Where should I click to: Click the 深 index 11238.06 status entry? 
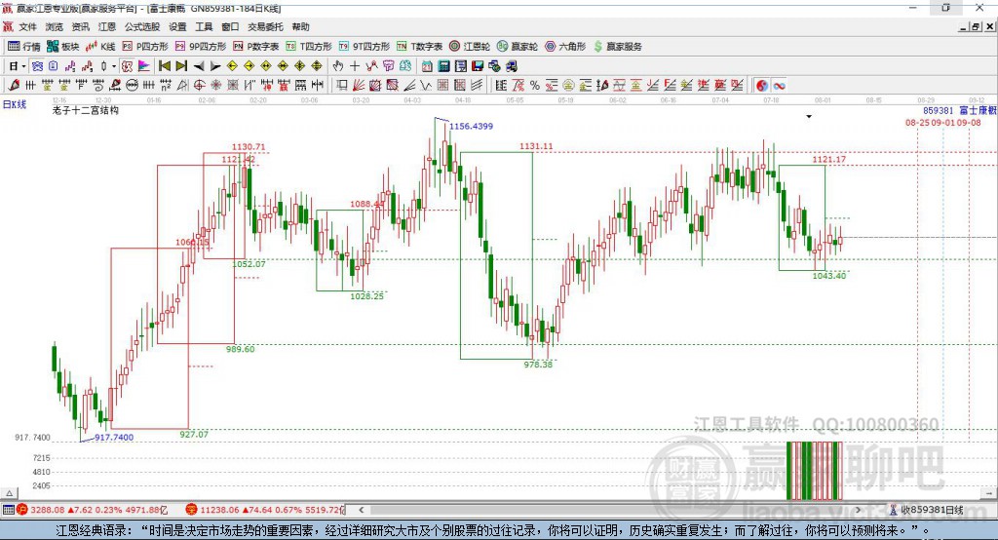pos(265,510)
